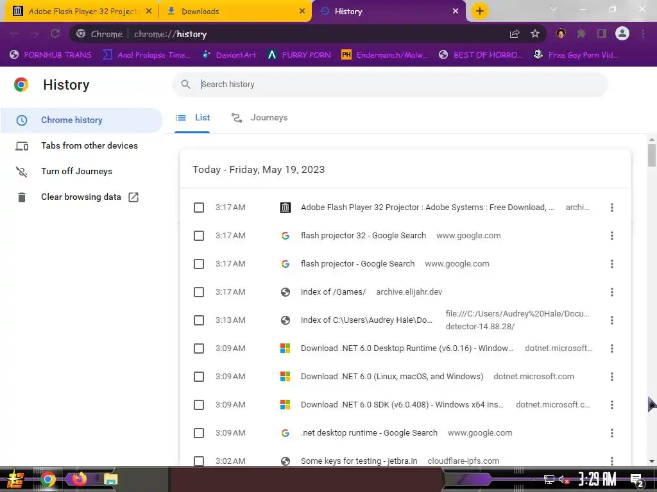The image size is (657, 492).
Task: Open the Chrome three-dot main menu
Action: [x=643, y=33]
